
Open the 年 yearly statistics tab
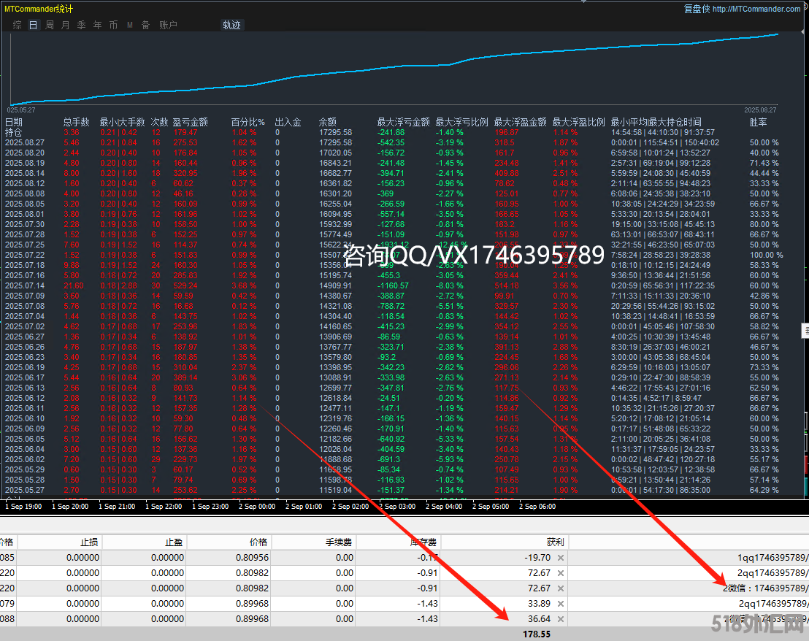pyautogui.click(x=97, y=25)
